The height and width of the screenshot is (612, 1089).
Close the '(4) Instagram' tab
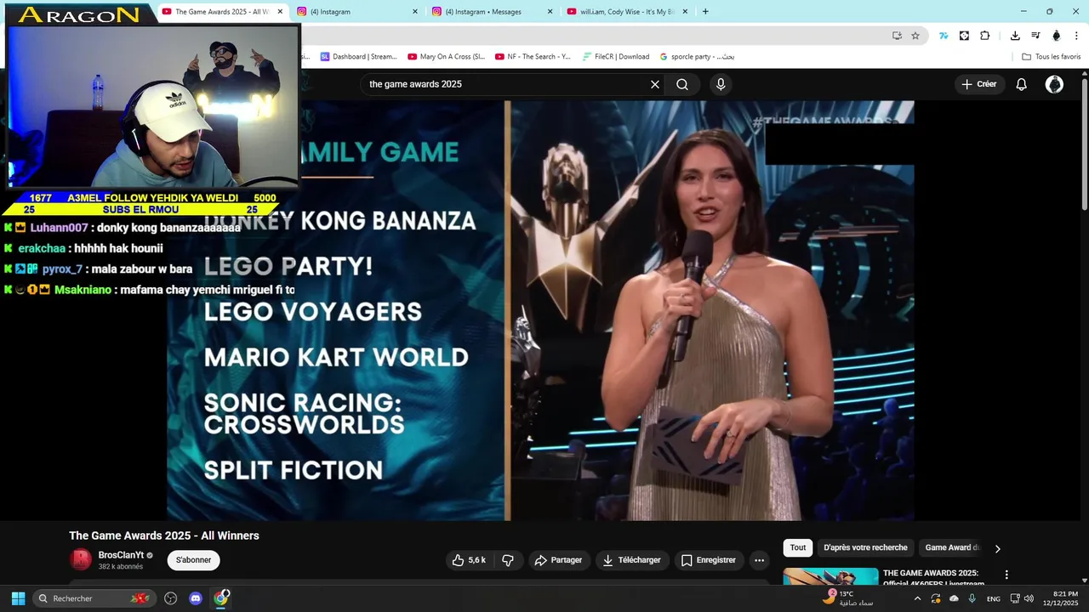tap(415, 12)
